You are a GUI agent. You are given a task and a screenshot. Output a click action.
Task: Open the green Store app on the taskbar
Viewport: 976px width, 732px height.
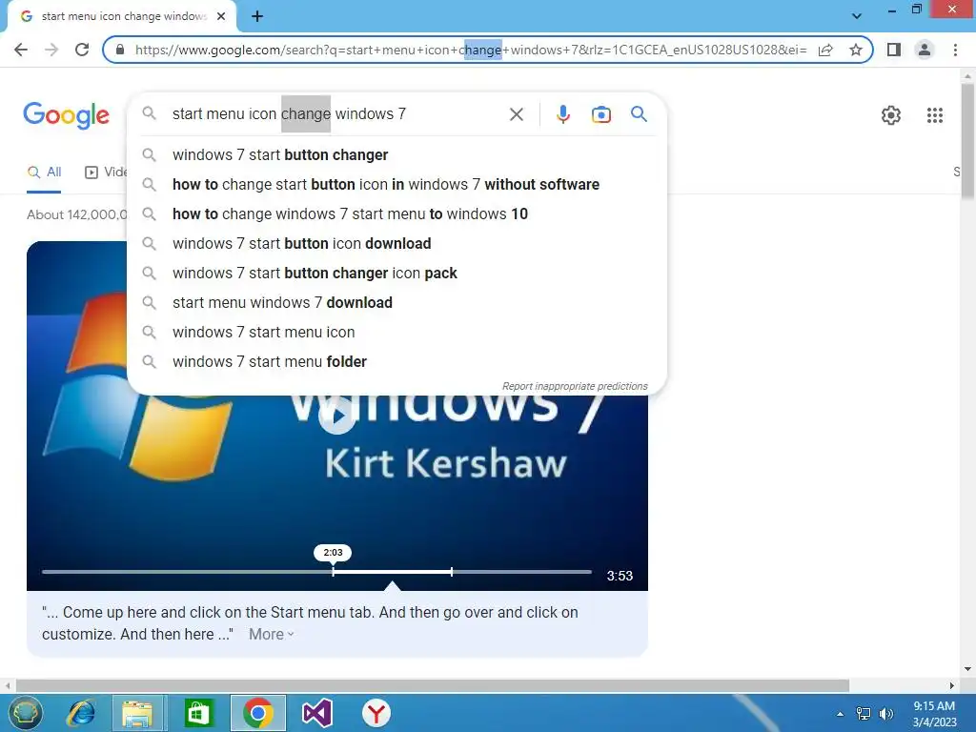tap(198, 713)
